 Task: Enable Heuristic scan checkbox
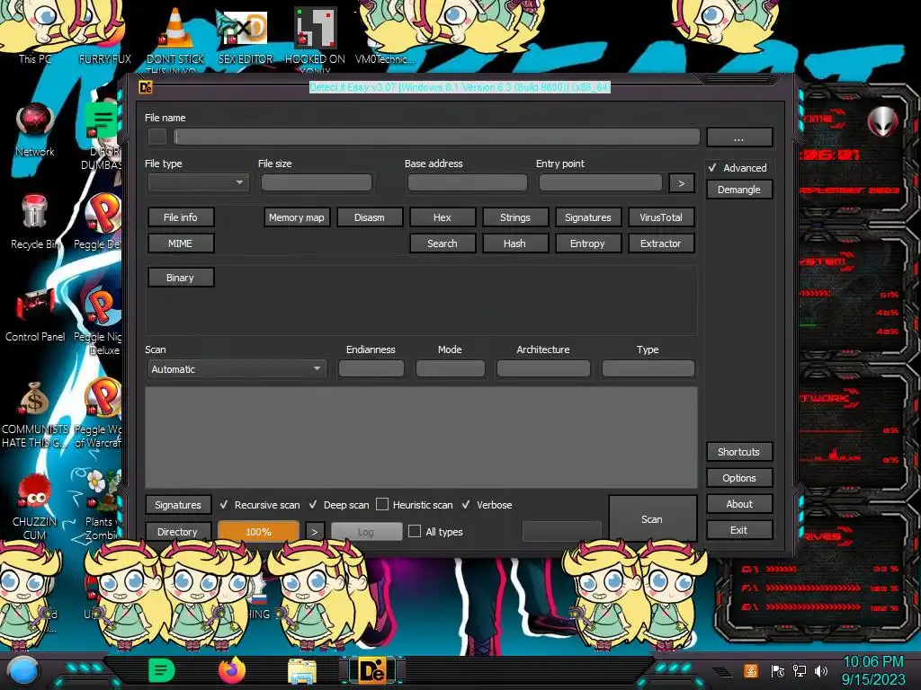pyautogui.click(x=381, y=505)
